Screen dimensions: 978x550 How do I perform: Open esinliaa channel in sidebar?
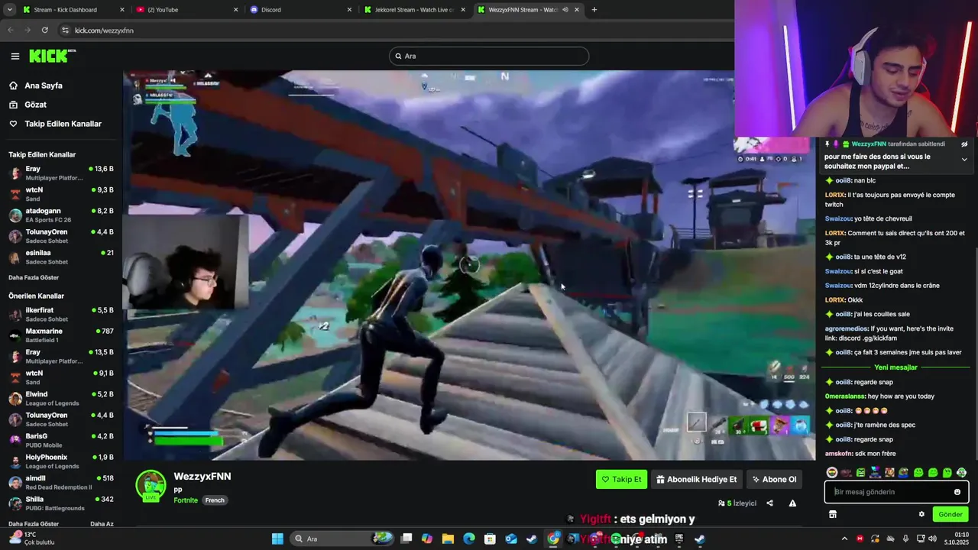(61, 257)
